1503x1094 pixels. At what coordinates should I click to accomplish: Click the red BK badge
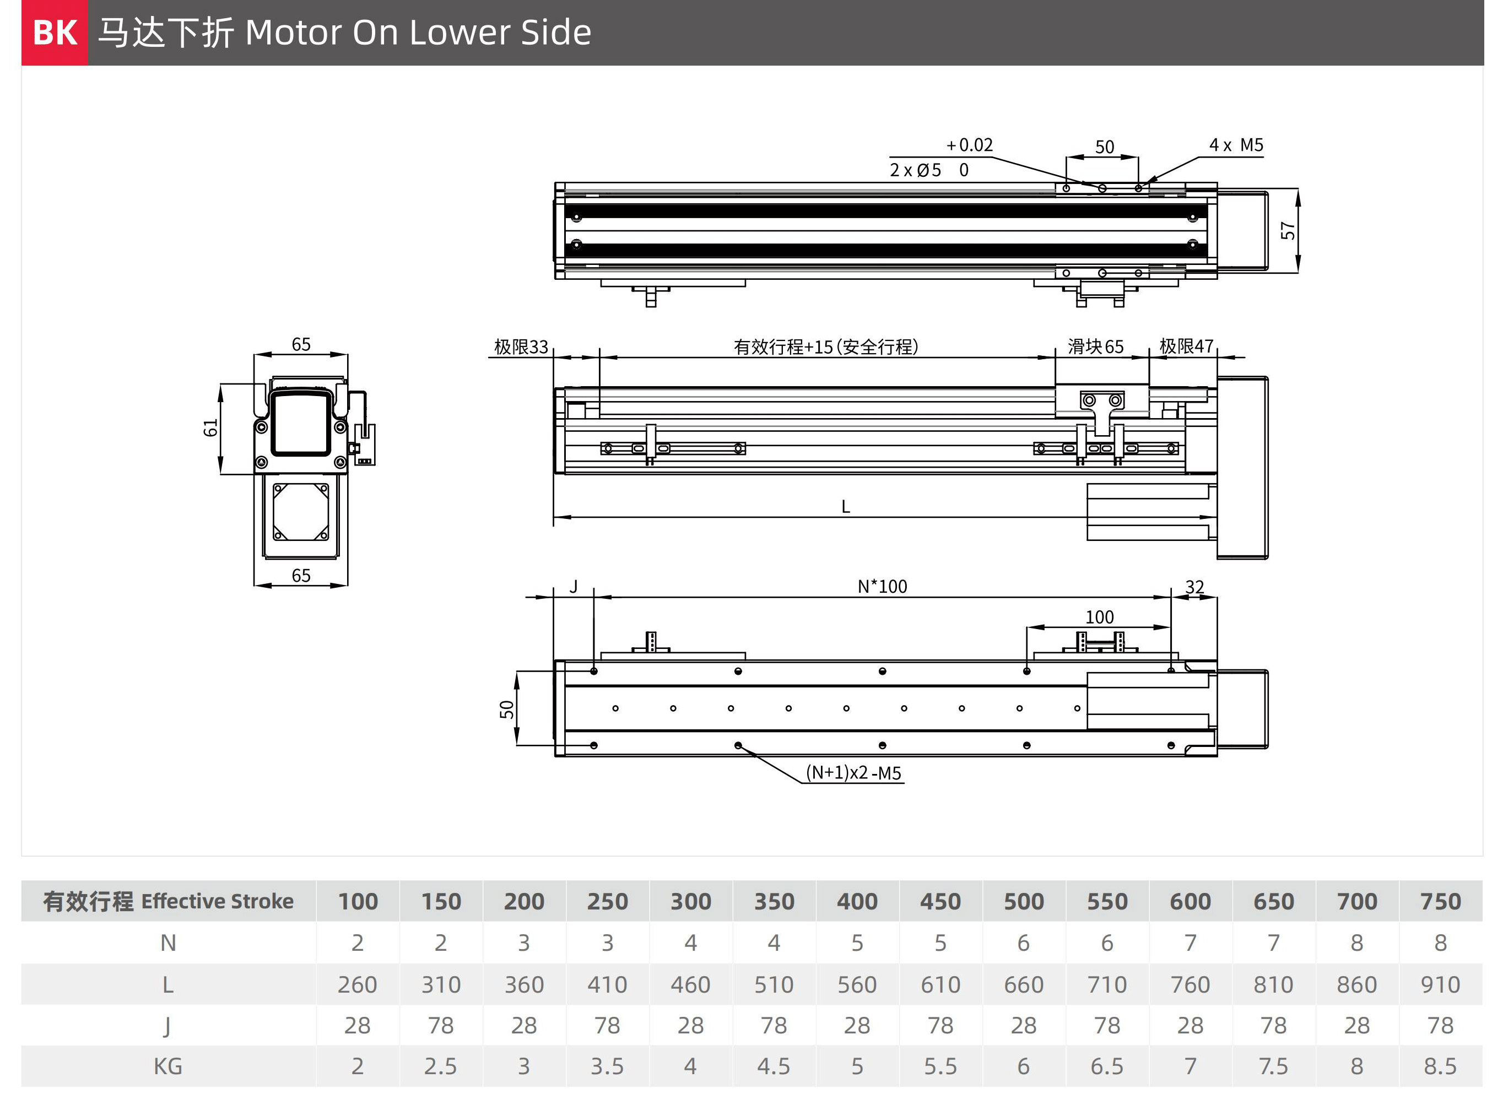pos(55,33)
